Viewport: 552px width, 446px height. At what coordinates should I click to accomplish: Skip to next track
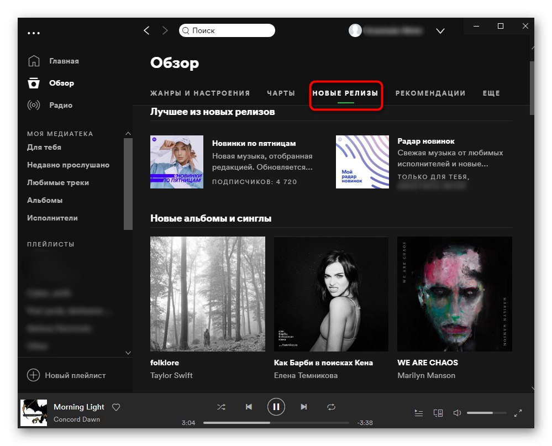tap(304, 407)
